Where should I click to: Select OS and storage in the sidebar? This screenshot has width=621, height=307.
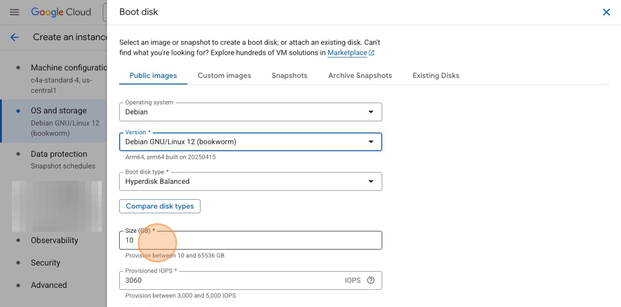point(53,121)
